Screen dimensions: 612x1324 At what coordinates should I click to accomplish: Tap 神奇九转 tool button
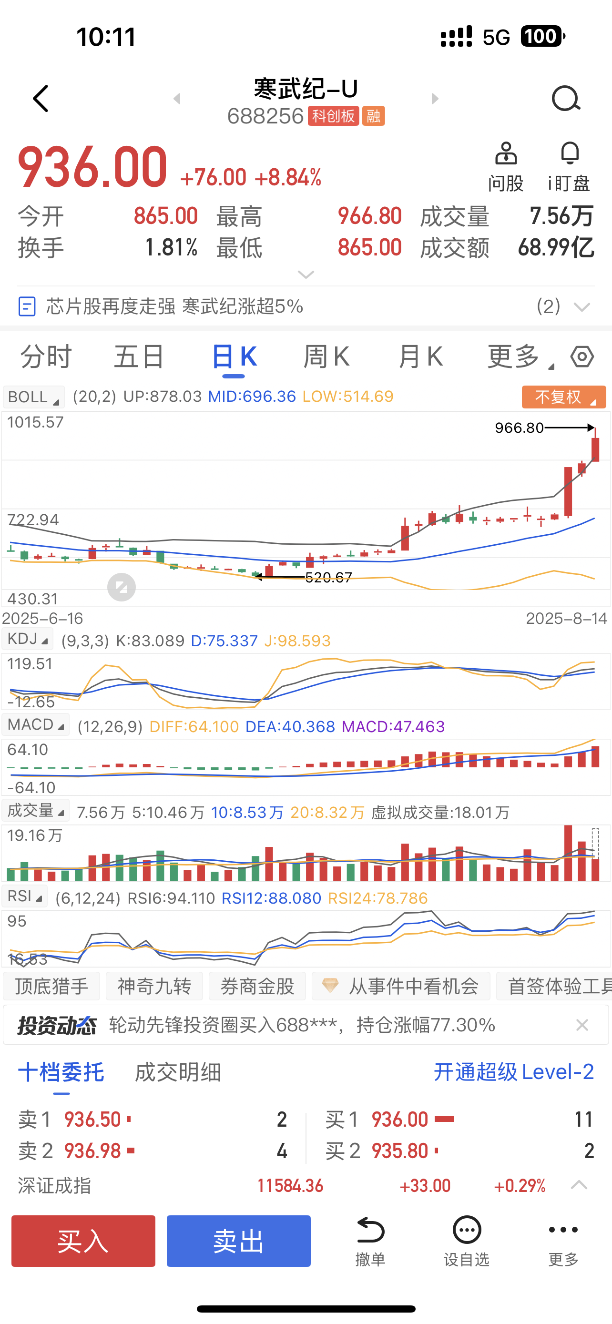click(154, 986)
